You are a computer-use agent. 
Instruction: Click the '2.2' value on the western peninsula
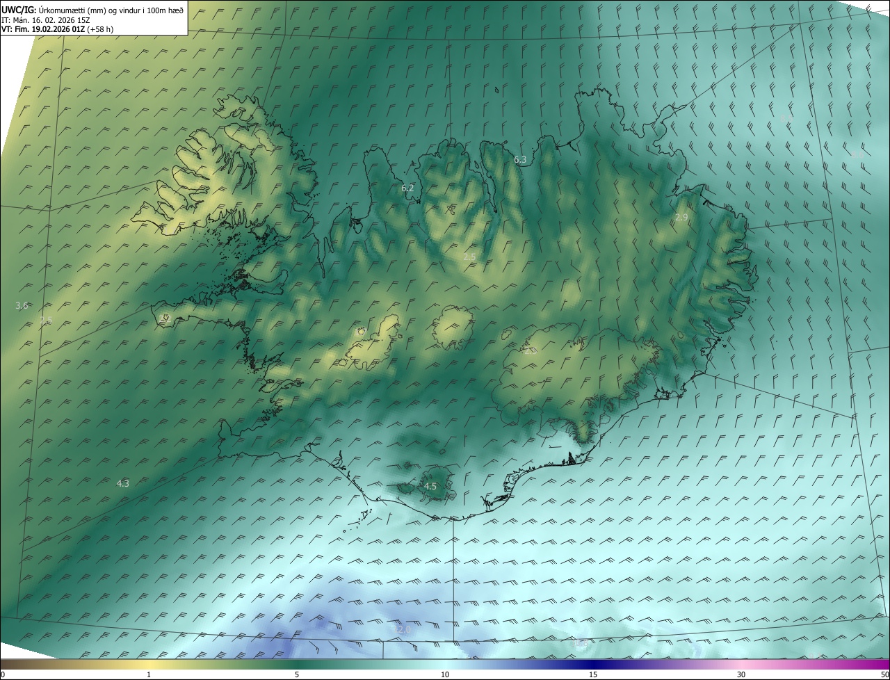pos(164,318)
